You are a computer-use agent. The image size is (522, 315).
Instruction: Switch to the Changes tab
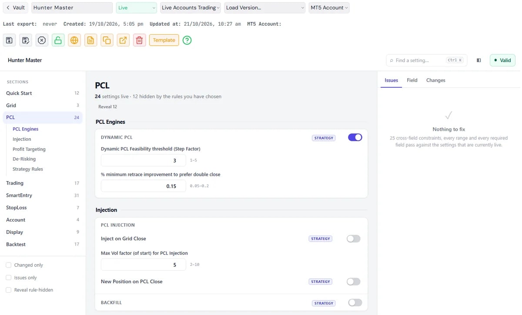click(x=435, y=80)
